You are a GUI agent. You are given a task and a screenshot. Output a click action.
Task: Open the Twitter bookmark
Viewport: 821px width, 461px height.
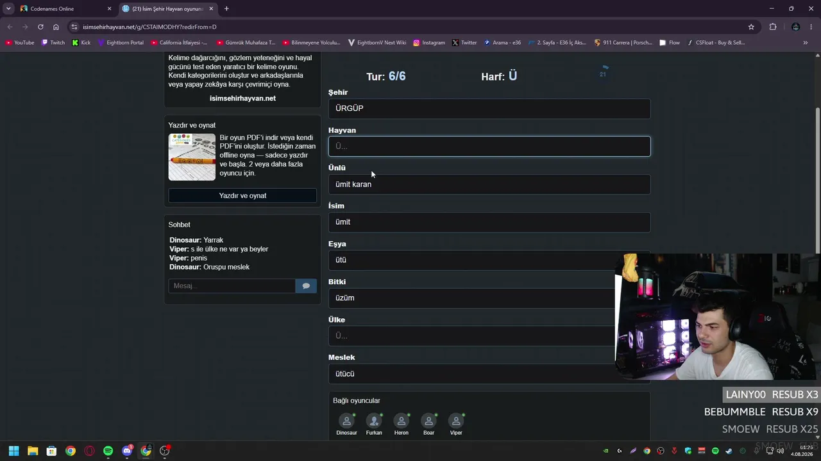464,43
